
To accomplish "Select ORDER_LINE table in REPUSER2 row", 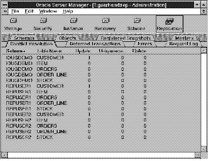I will coord(52,131).
